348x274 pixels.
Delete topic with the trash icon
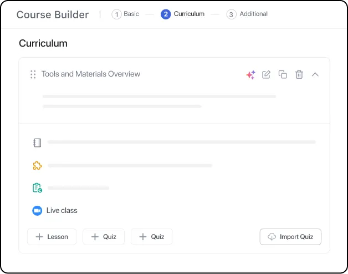point(299,74)
